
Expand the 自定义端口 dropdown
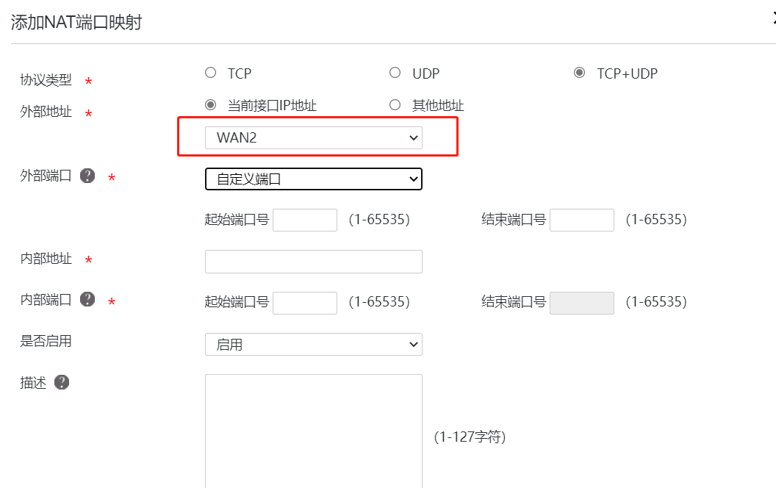pyautogui.click(x=313, y=179)
